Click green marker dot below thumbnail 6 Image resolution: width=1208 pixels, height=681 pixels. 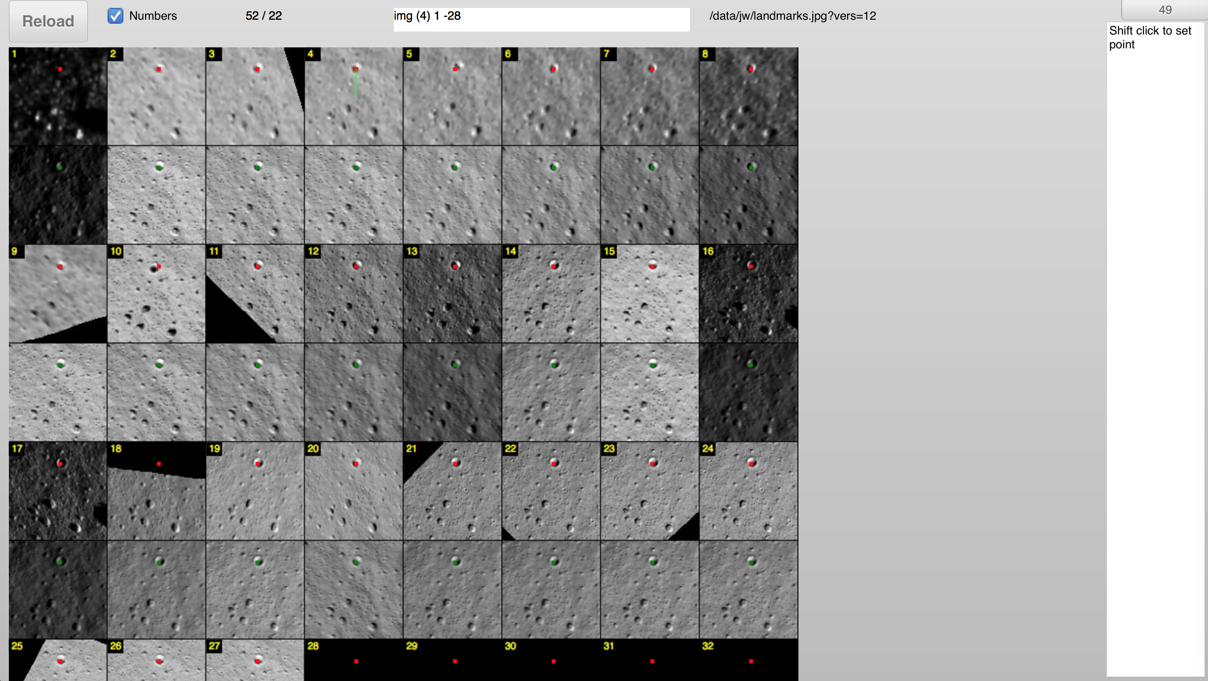click(554, 167)
